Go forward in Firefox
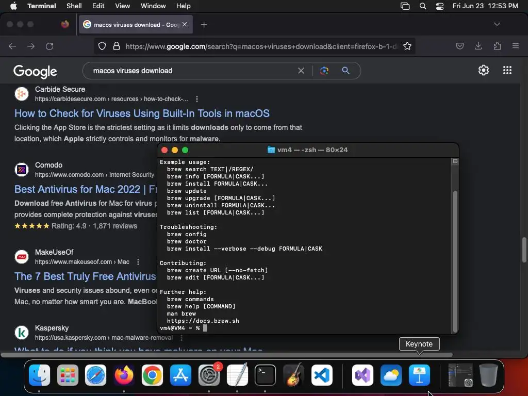 point(31,46)
